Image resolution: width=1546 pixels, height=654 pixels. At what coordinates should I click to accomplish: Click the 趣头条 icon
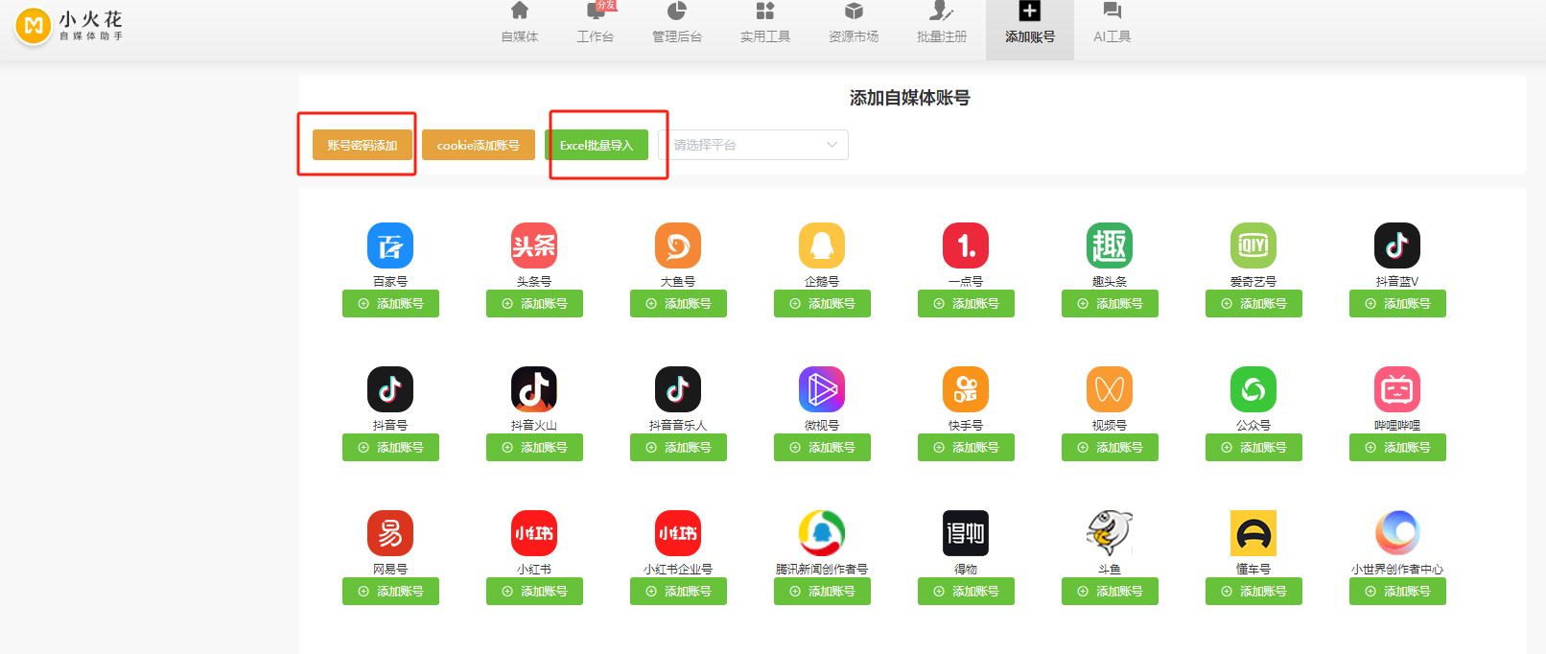(1110, 245)
